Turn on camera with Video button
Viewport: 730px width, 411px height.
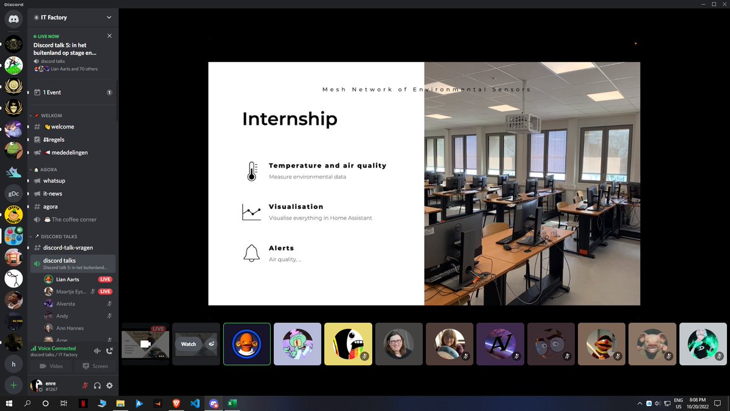coord(51,366)
